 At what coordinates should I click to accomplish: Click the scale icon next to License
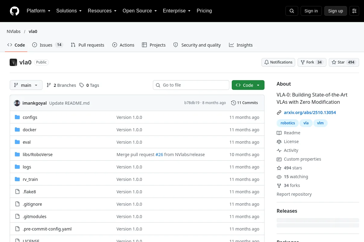(x=279, y=142)
